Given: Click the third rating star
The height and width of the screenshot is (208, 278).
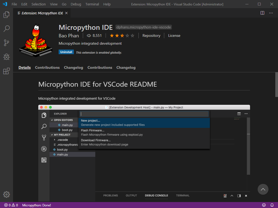Looking at the screenshot, I should [x=122, y=35].
